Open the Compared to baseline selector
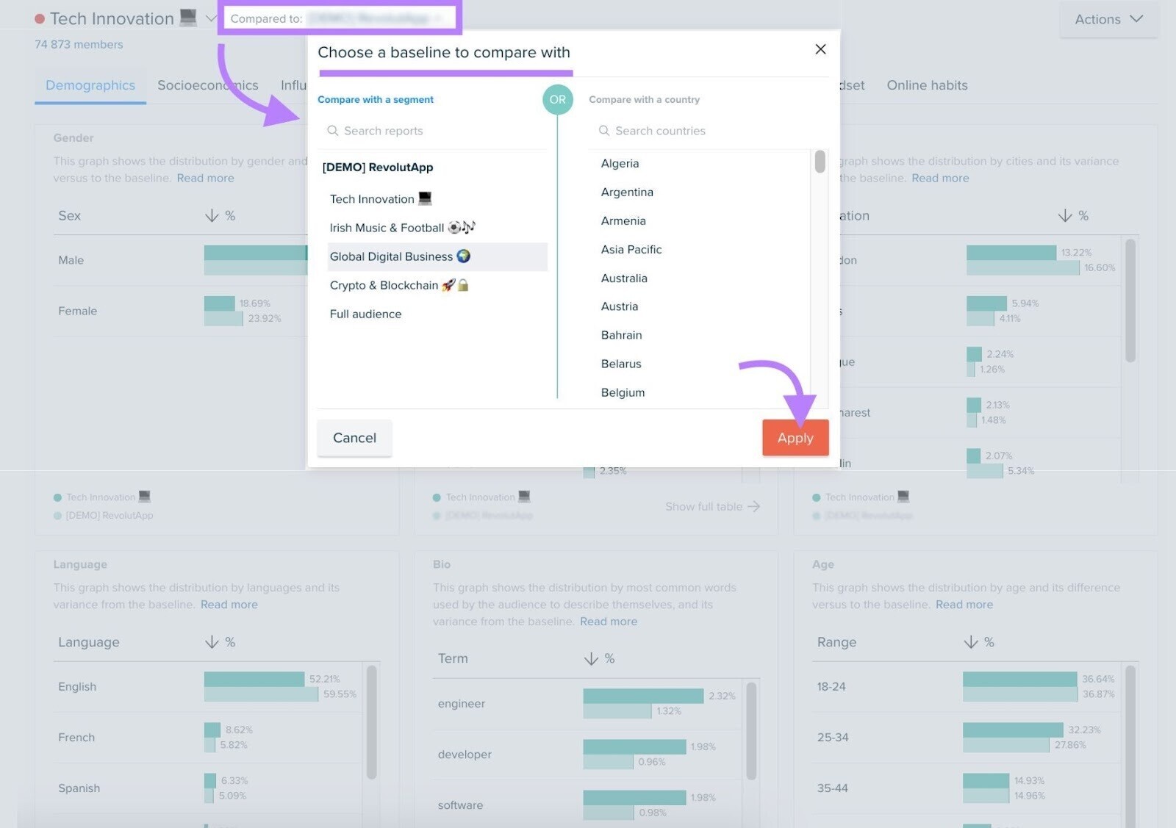This screenshot has height=828, width=1176. coord(340,18)
